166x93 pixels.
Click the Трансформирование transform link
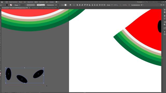(135, 5)
